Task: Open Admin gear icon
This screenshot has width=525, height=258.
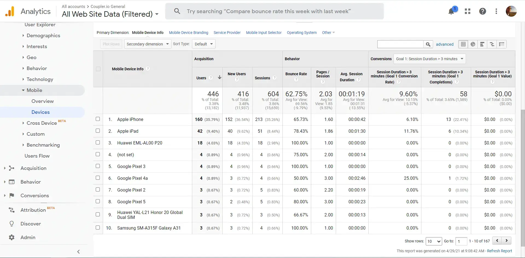Action: point(11,237)
